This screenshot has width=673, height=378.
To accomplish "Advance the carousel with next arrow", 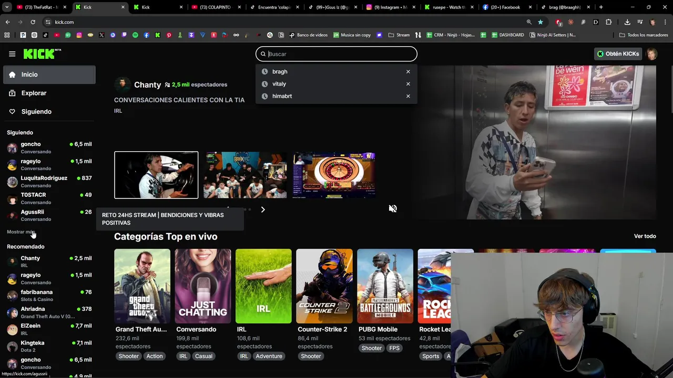I will [263, 209].
